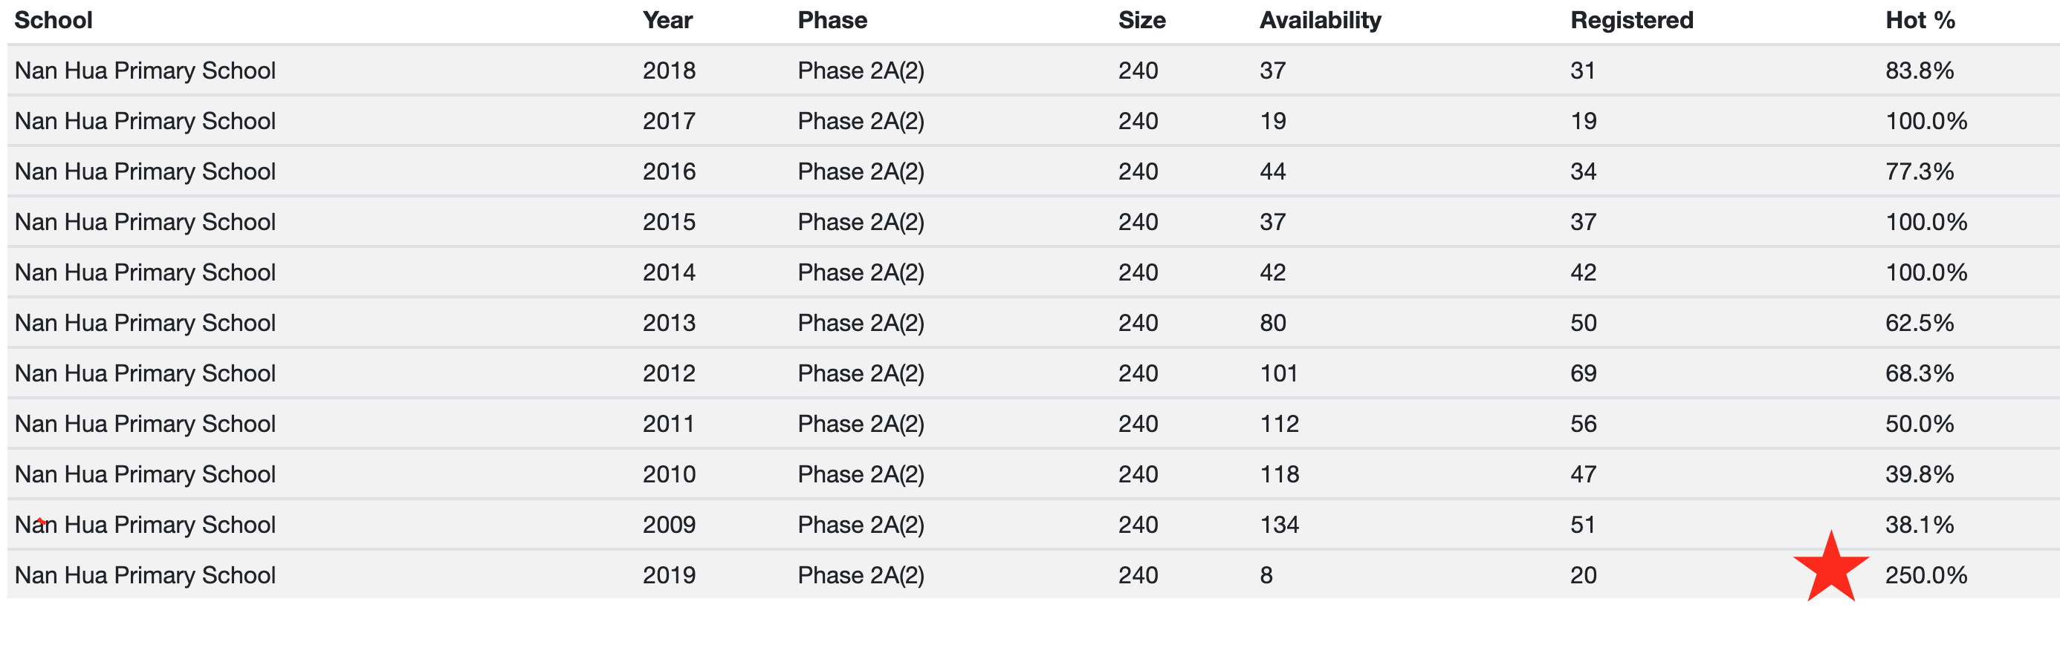Select the Size column header
This screenshot has height=662, width=2060.
[1141, 20]
